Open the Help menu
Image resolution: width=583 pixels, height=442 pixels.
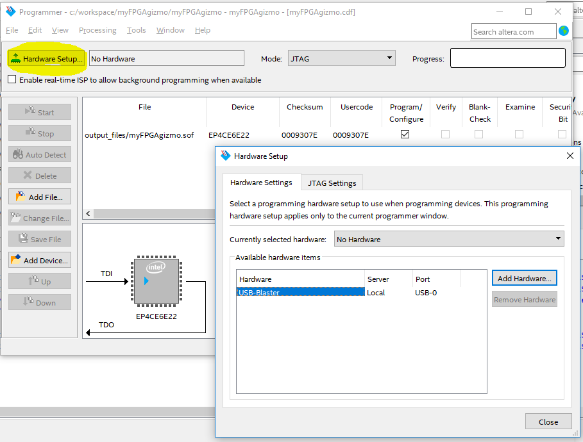coord(203,30)
